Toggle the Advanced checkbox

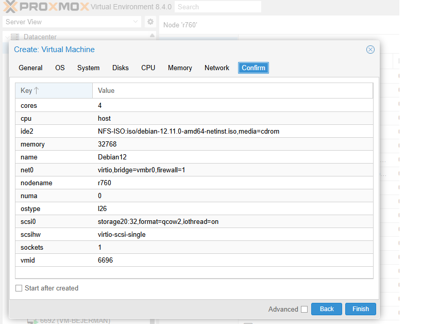pyautogui.click(x=304, y=309)
